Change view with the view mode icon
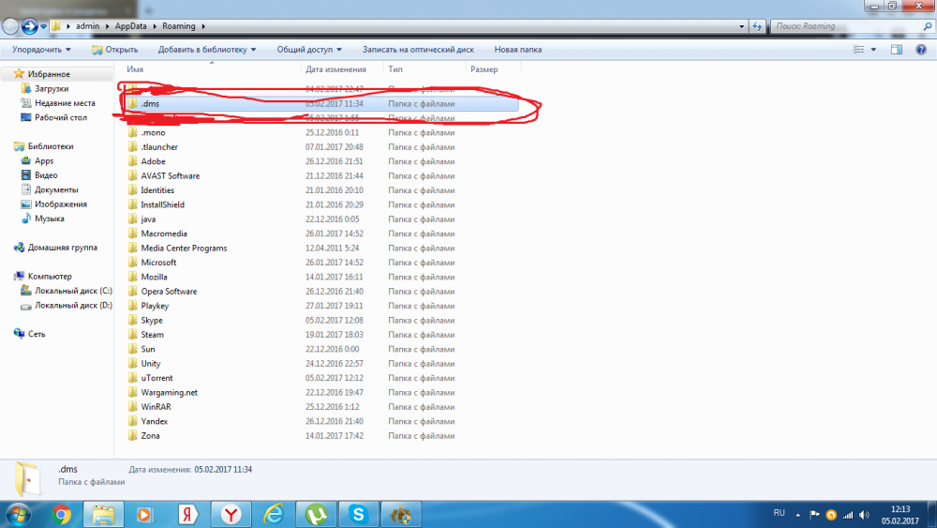937x528 pixels. [x=858, y=50]
